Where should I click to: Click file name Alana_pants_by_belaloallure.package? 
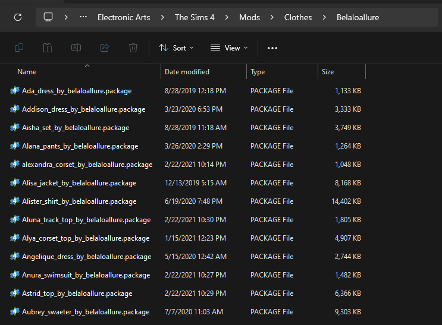point(80,146)
